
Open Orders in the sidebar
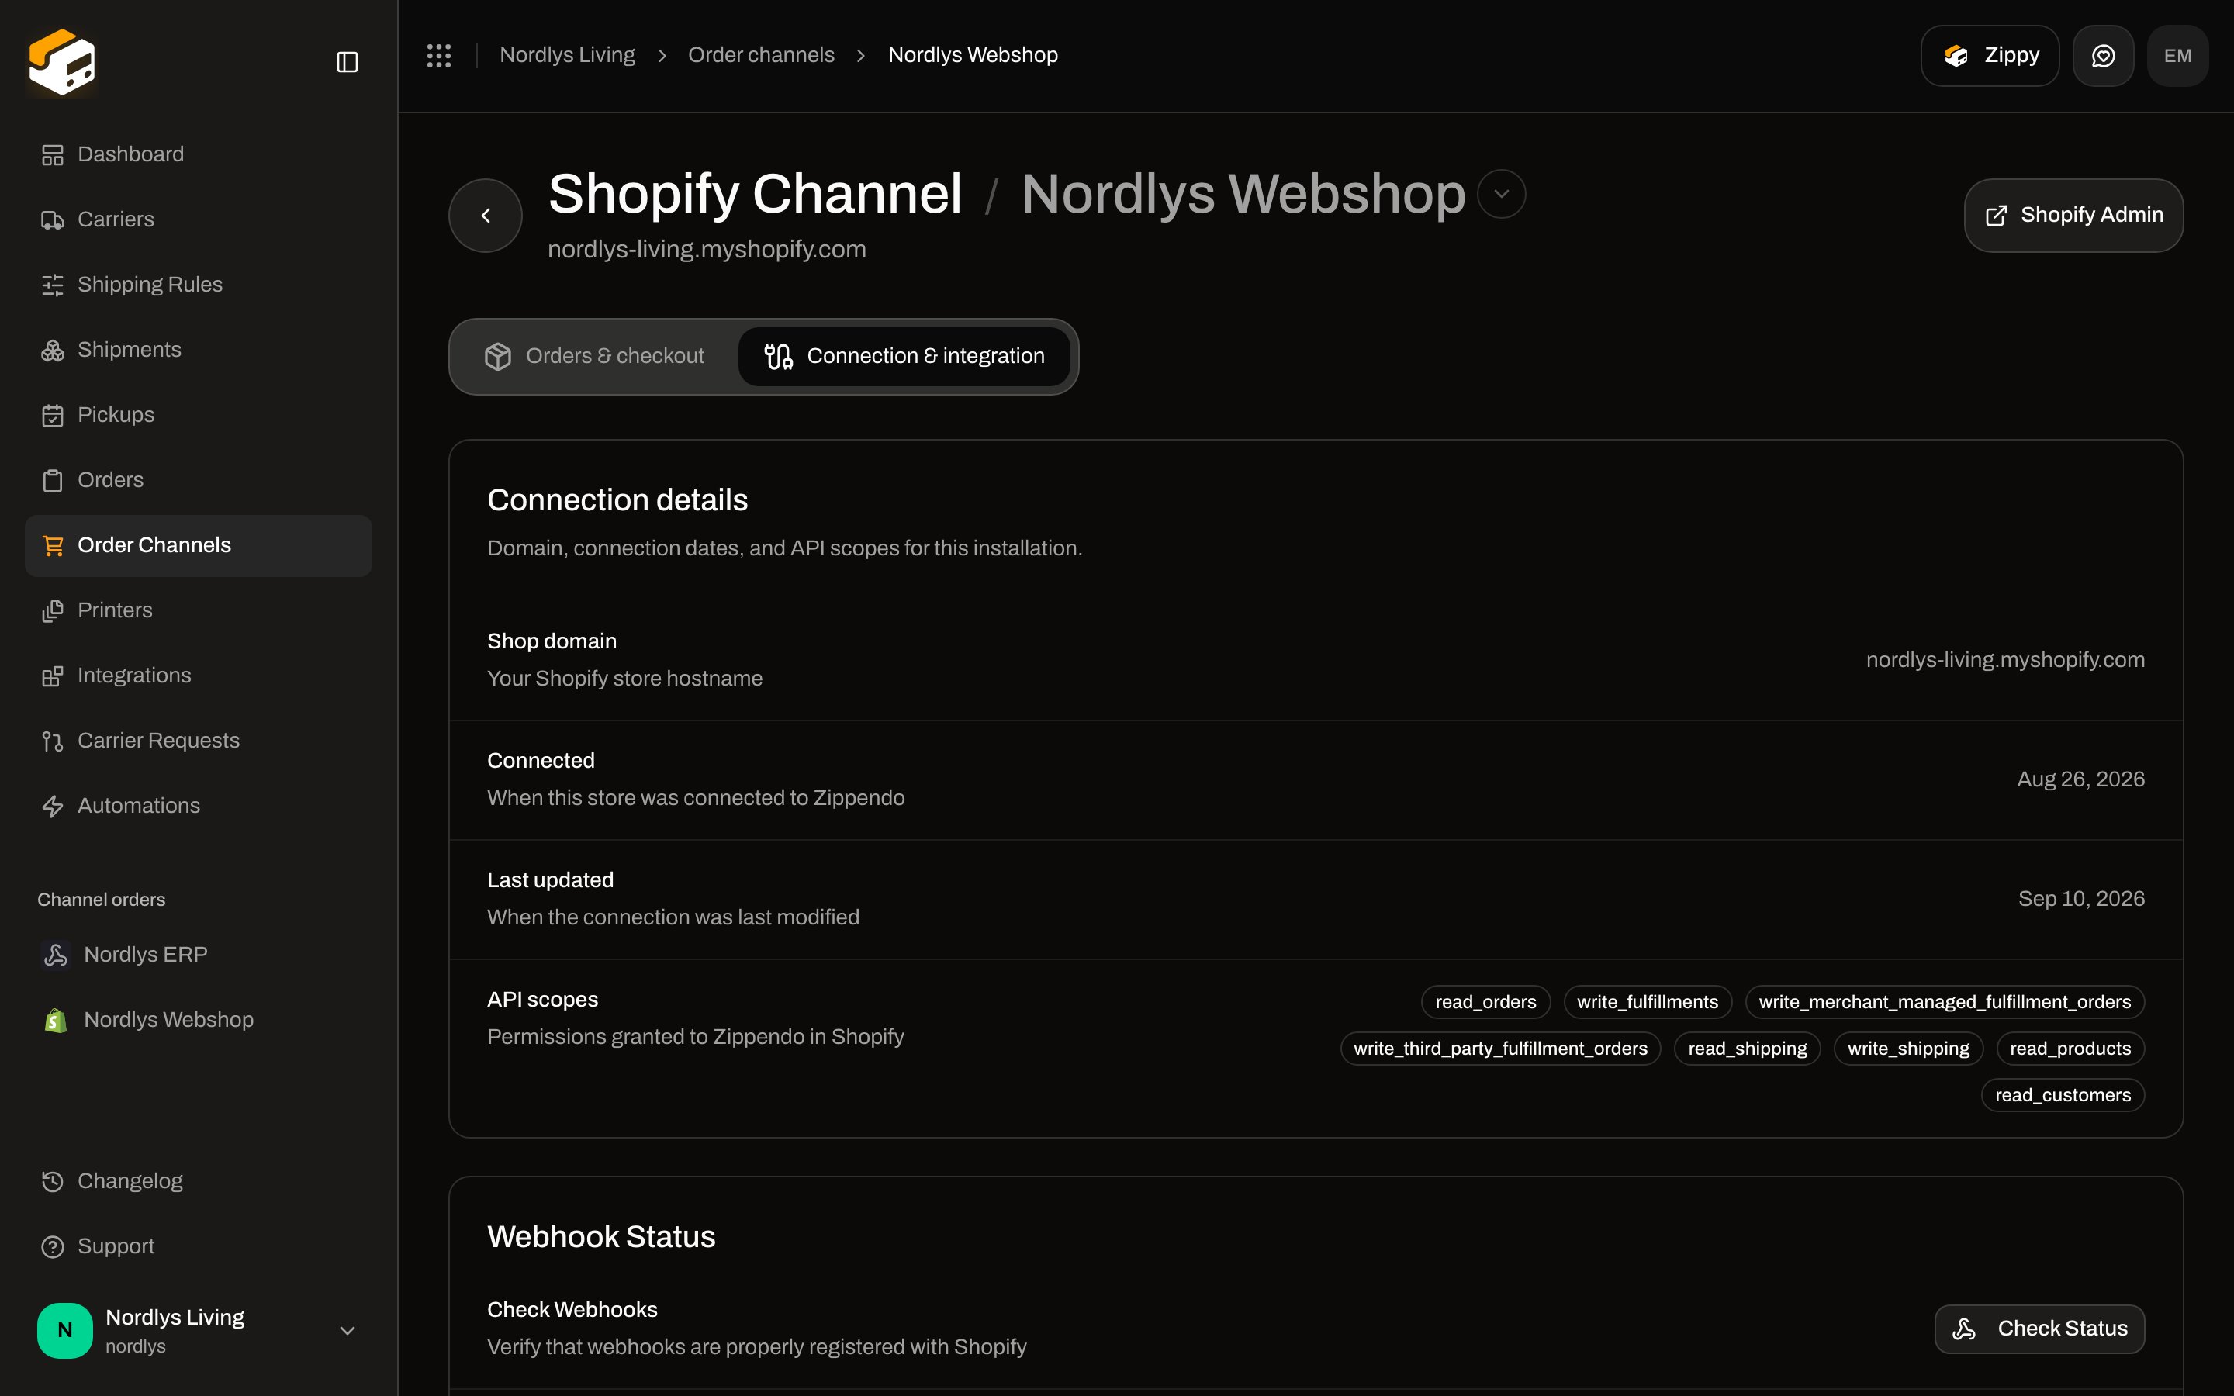[199, 480]
